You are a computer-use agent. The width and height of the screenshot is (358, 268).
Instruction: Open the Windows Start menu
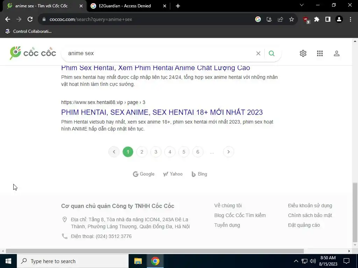(8, 261)
